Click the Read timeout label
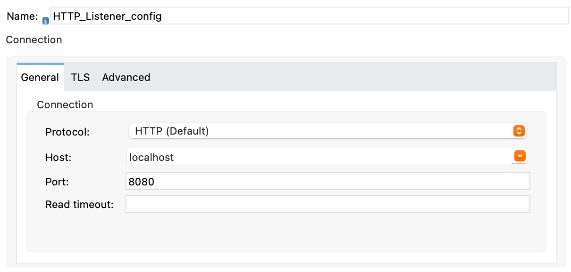 tap(79, 204)
